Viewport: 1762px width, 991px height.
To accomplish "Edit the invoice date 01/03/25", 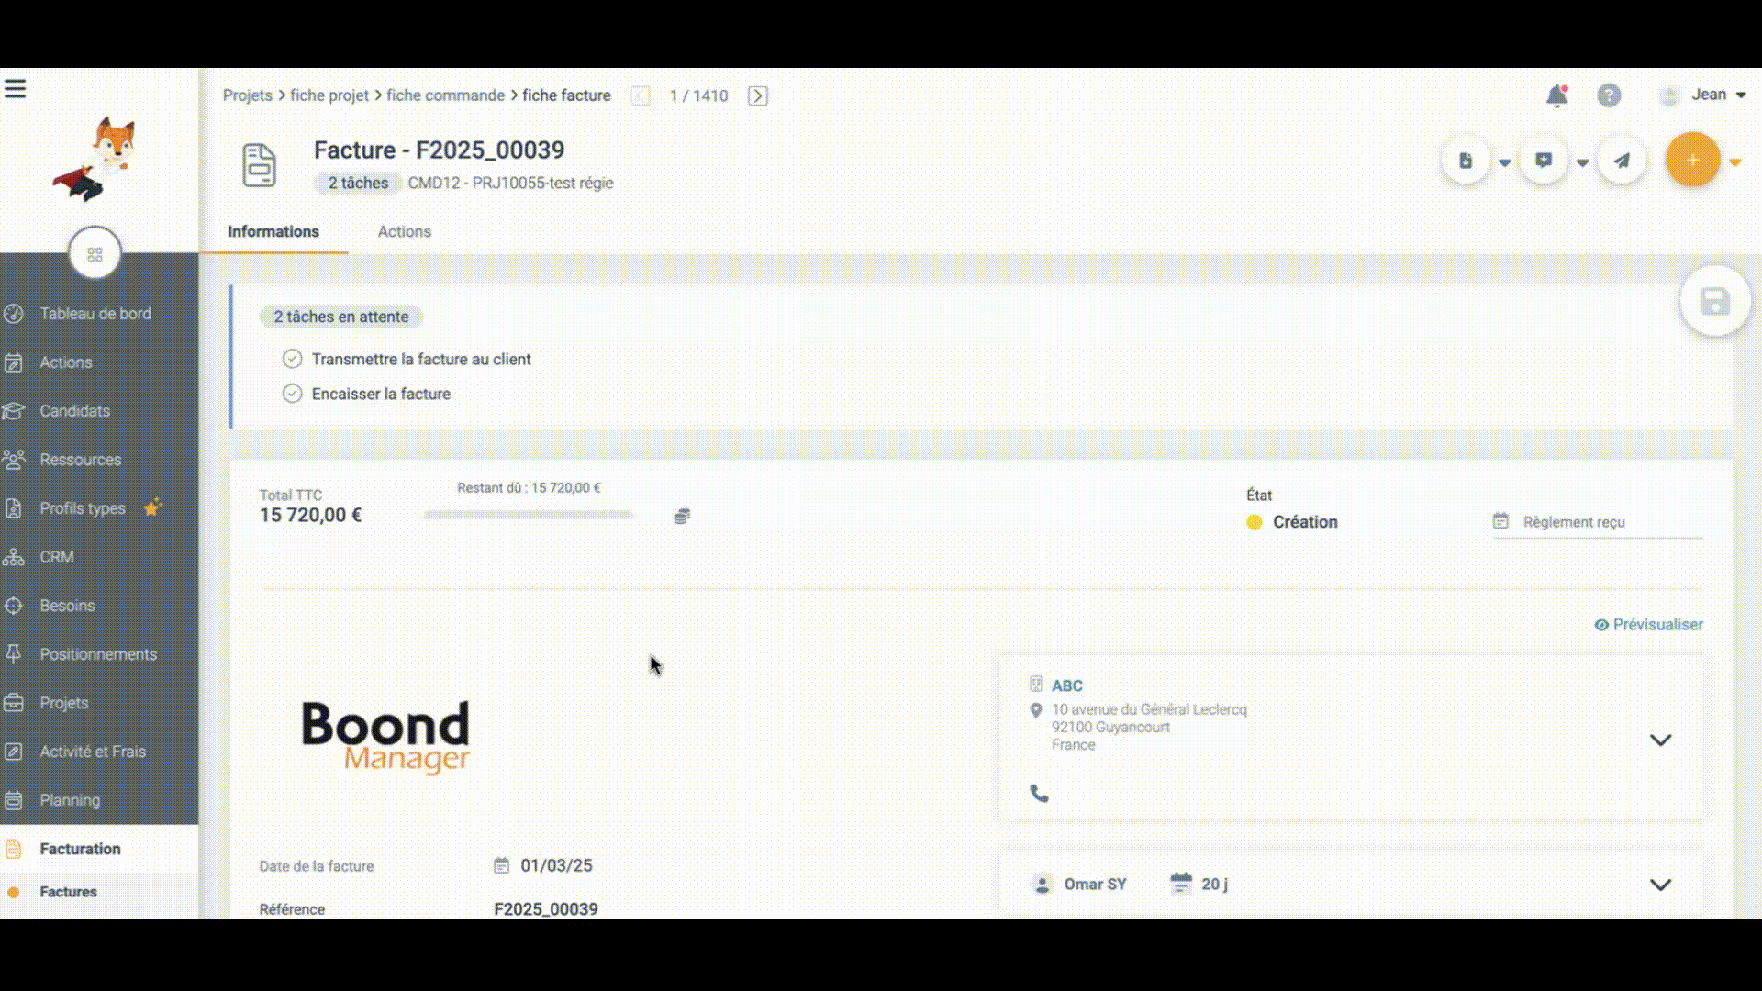I will click(x=556, y=865).
